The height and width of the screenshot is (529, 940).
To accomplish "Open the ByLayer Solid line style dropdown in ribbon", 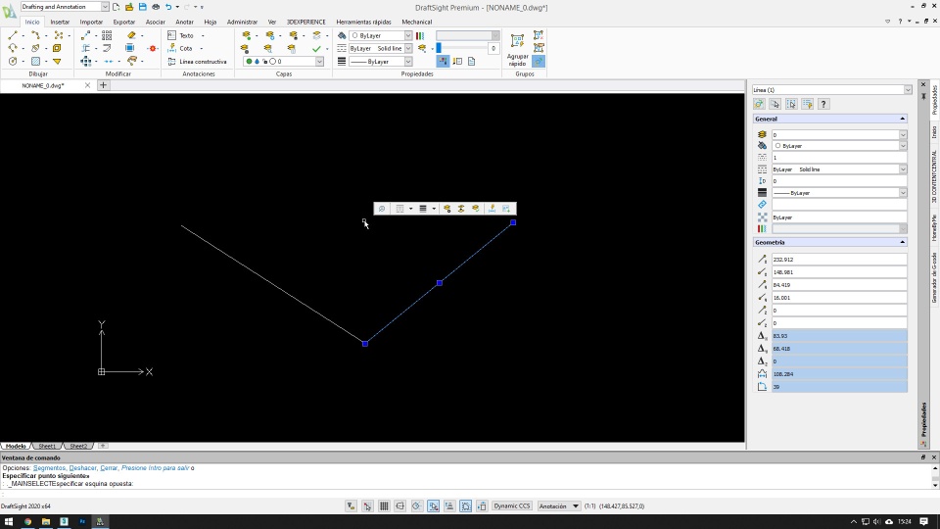I will pos(381,48).
